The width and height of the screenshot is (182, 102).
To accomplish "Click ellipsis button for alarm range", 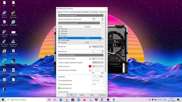I will [x=90, y=70].
